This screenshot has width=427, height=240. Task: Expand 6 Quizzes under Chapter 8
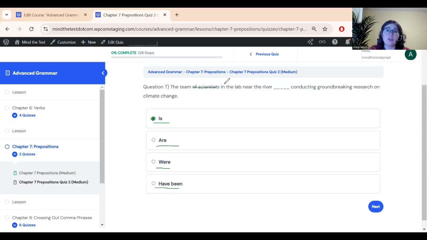click(24, 225)
